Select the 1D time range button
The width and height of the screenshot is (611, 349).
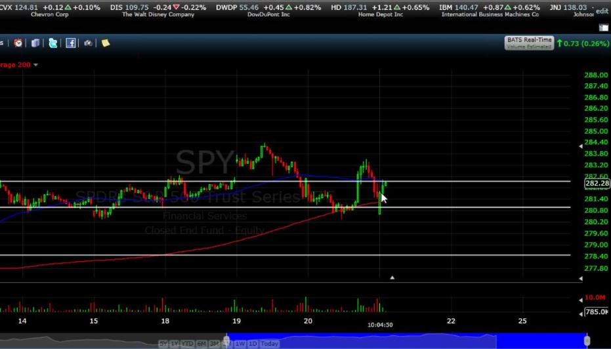tap(253, 344)
